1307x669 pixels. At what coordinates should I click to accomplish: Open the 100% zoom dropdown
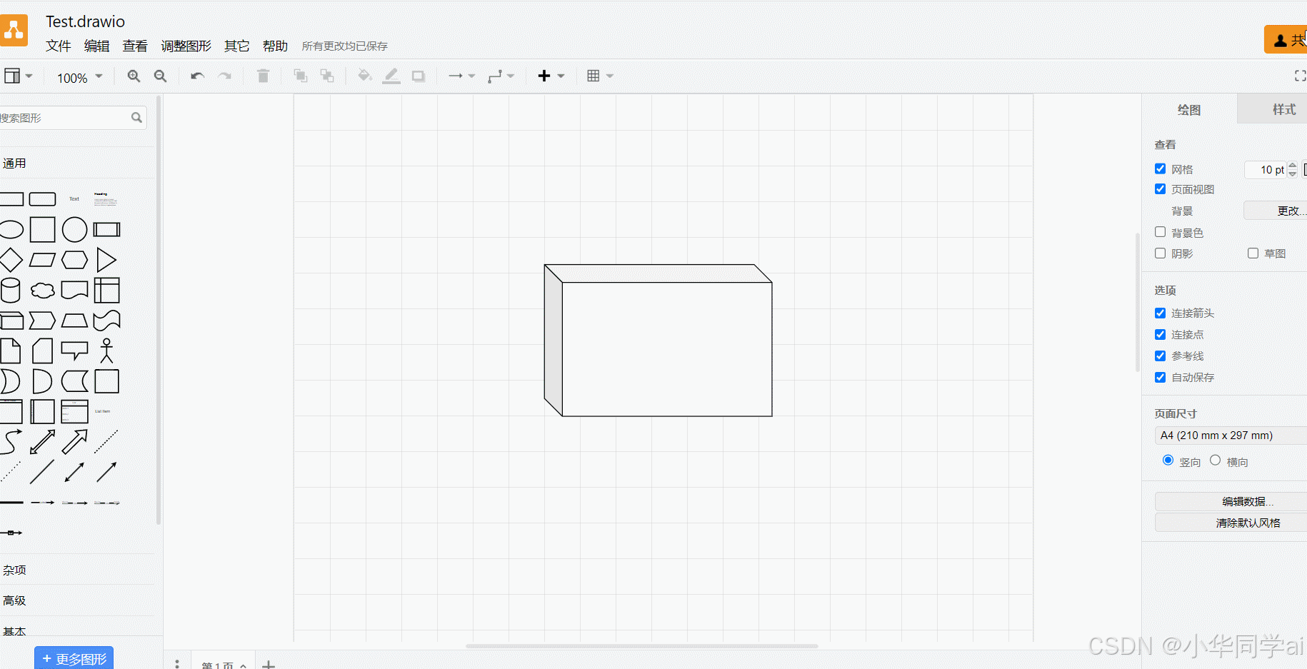pyautogui.click(x=79, y=77)
